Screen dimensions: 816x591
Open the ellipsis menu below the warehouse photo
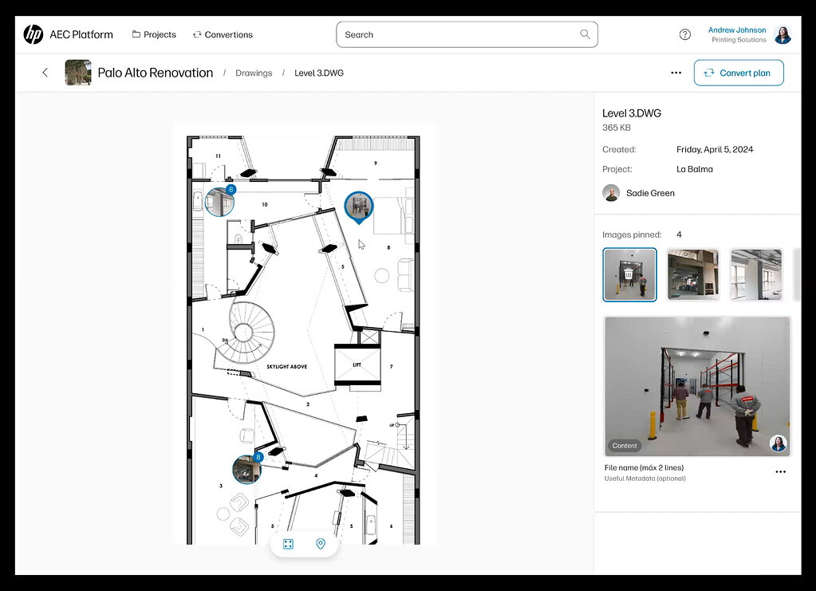[780, 471]
